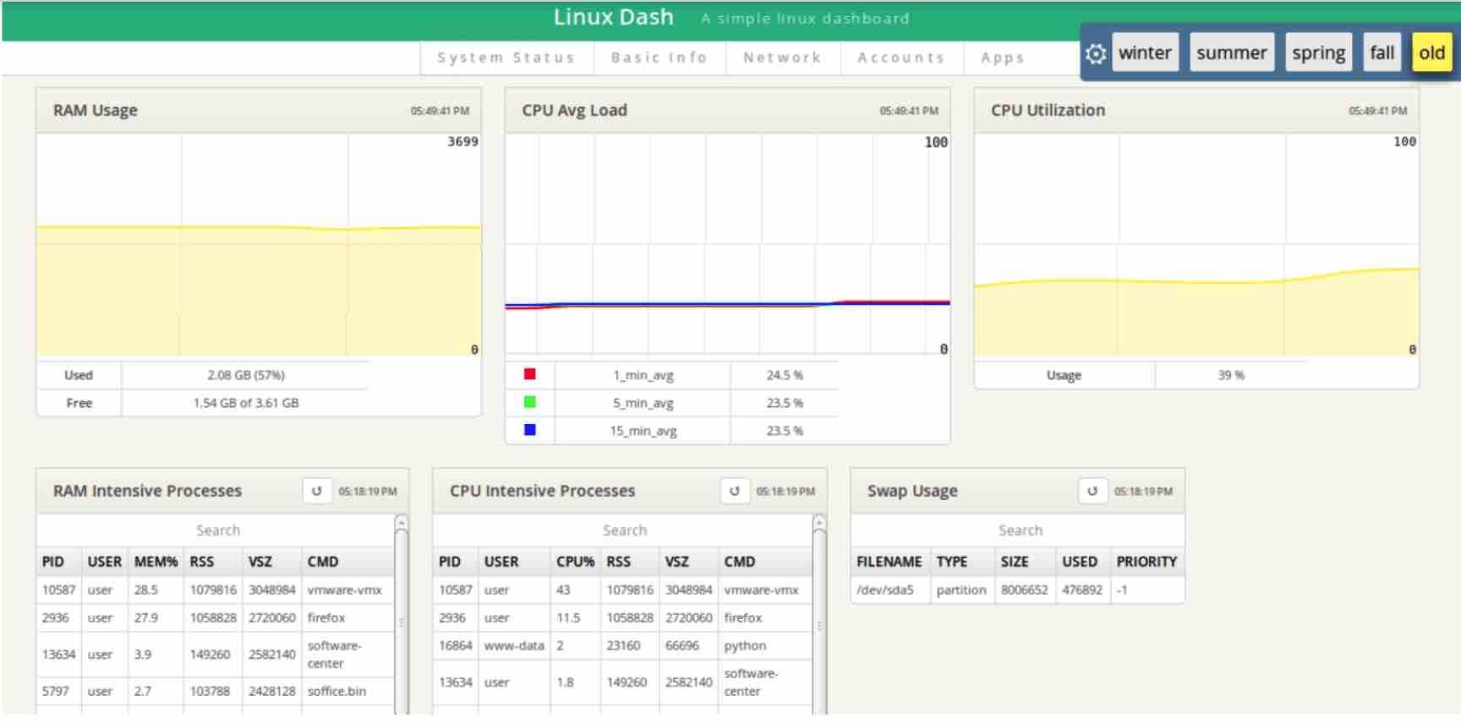Screen dimensions: 1461x728
Task: Click the 476892 used swap value
Action: pyautogui.click(x=1082, y=590)
